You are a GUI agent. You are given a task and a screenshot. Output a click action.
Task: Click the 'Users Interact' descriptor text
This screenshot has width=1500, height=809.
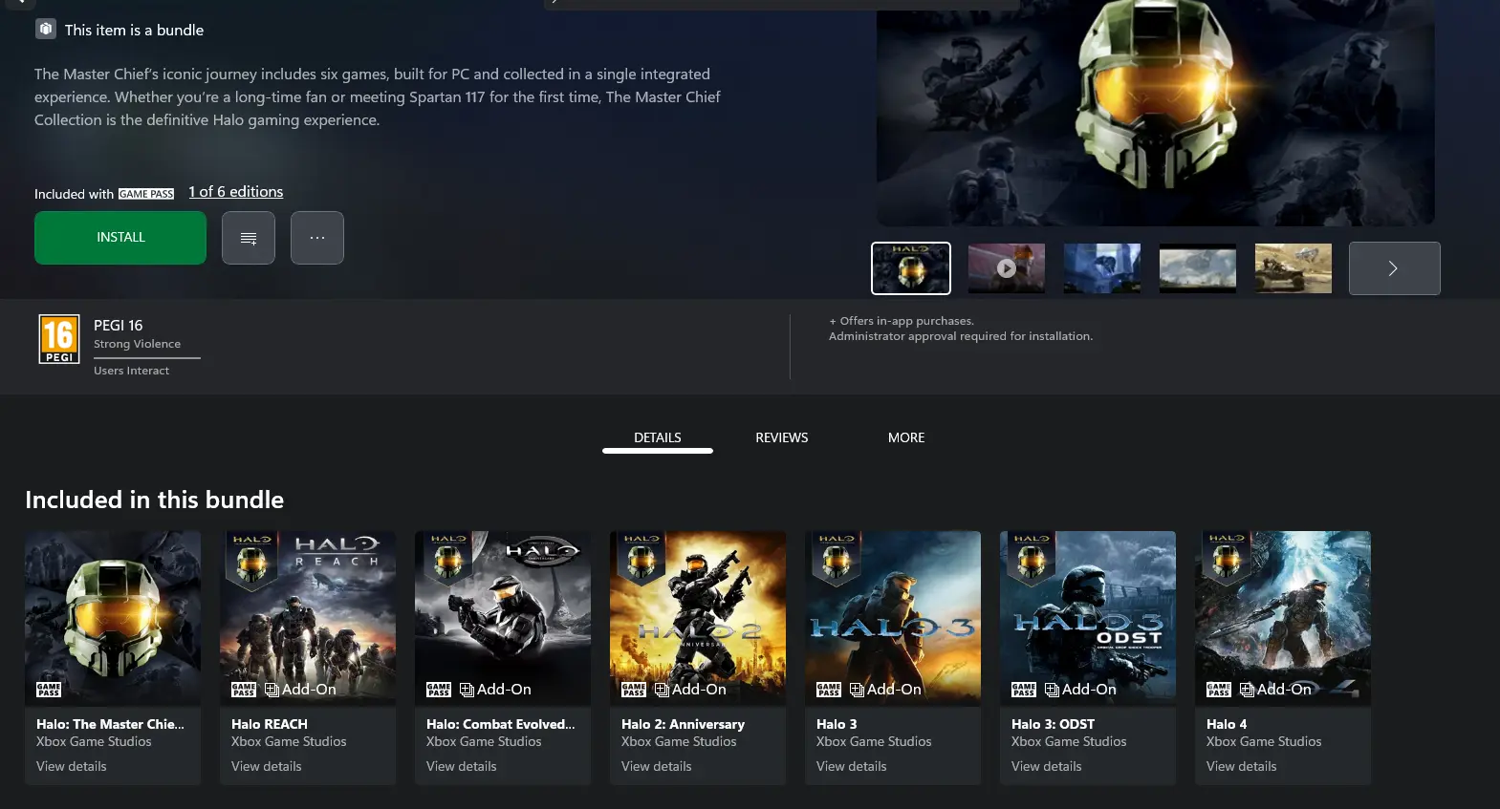point(131,371)
